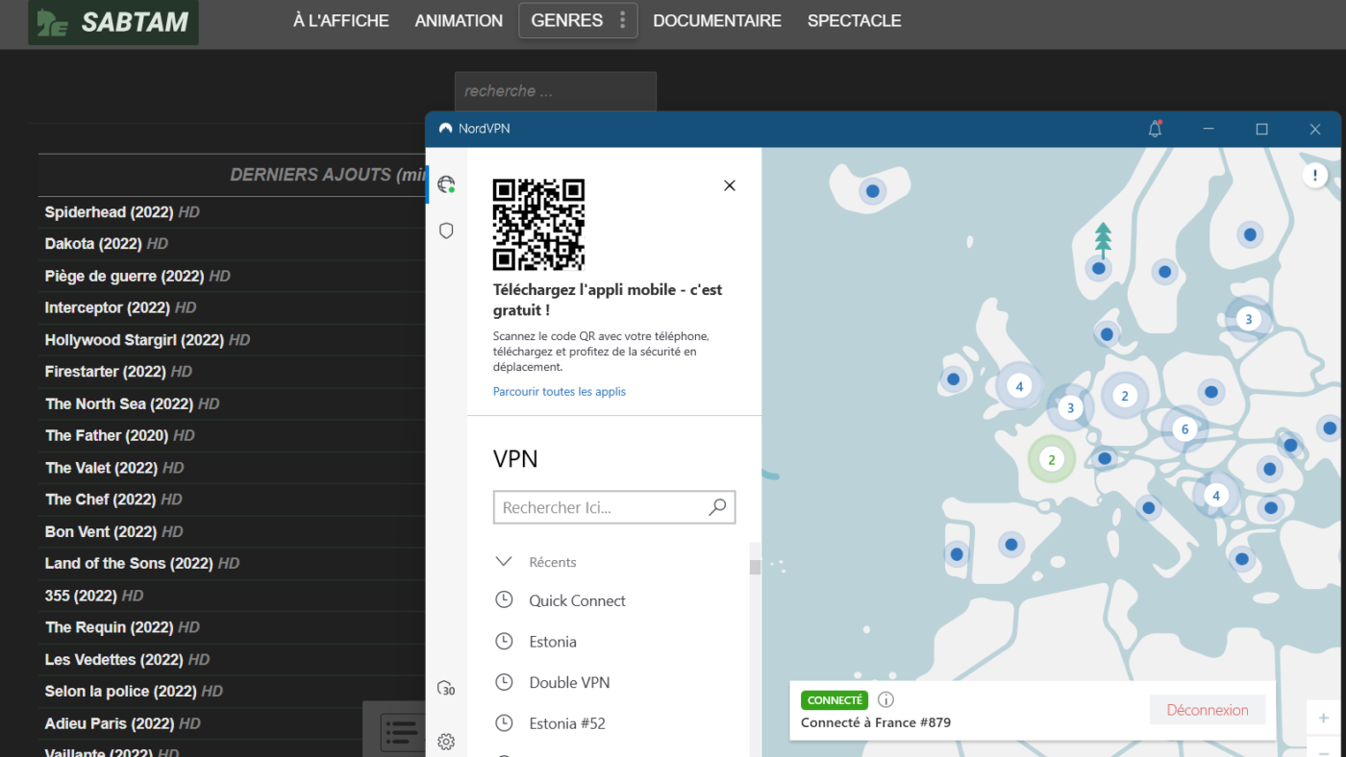Click The Requin (2022) title

(x=110, y=627)
